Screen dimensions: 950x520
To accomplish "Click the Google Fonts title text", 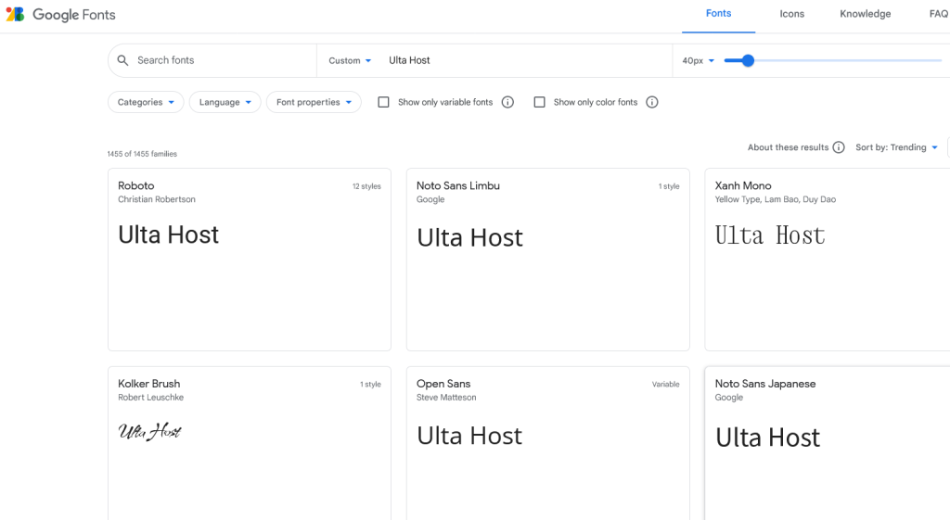I will pyautogui.click(x=74, y=15).
